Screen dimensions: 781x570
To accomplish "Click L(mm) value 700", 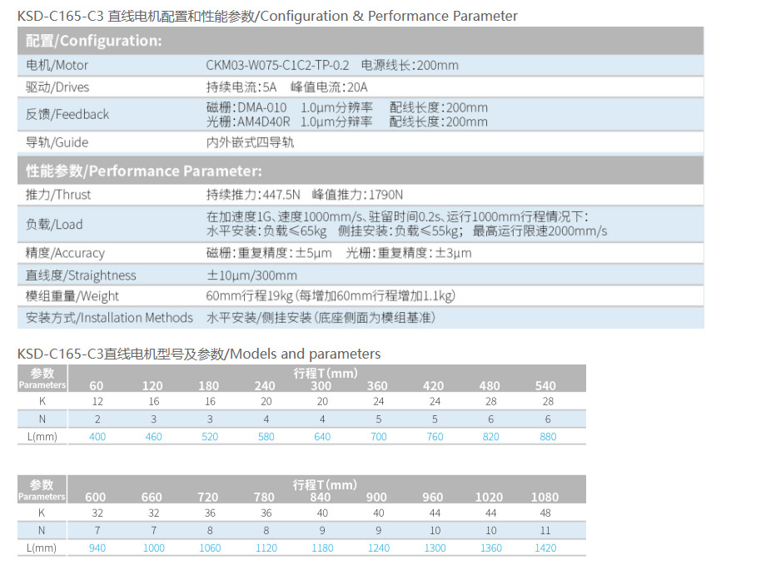I will 379,437.
